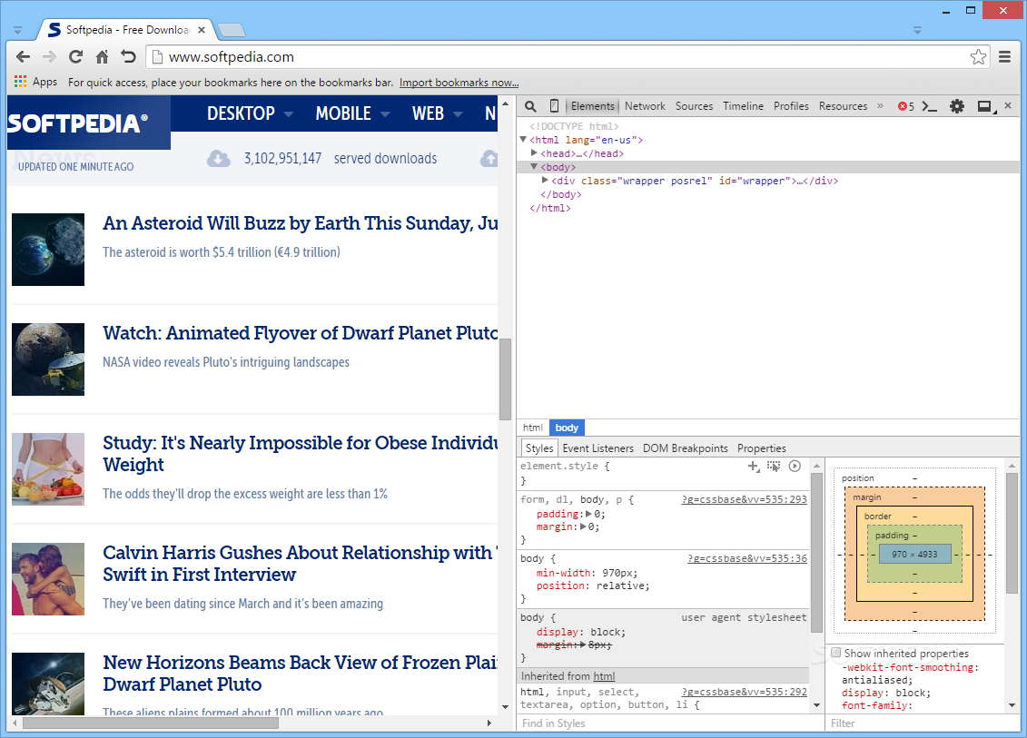Screen dimensions: 1027x738
Task: Open the new tab button
Action: coord(232,30)
